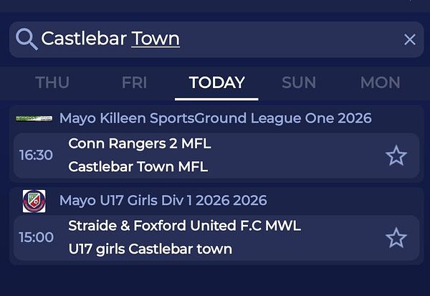This screenshot has width=430, height=296.
Task: Click the Mayo Killeen SportsGround league logo
Action: (34, 118)
